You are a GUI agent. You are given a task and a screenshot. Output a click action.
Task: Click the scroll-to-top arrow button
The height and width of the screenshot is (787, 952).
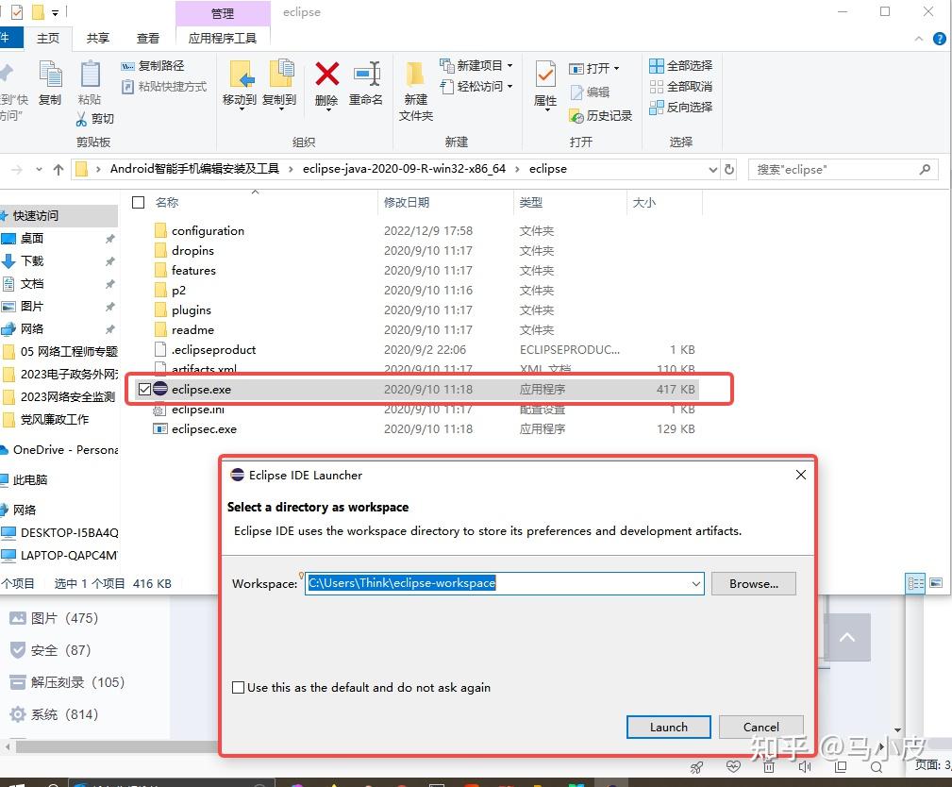click(x=847, y=637)
